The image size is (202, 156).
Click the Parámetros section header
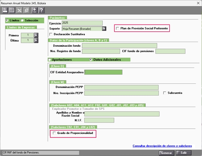point(57,18)
